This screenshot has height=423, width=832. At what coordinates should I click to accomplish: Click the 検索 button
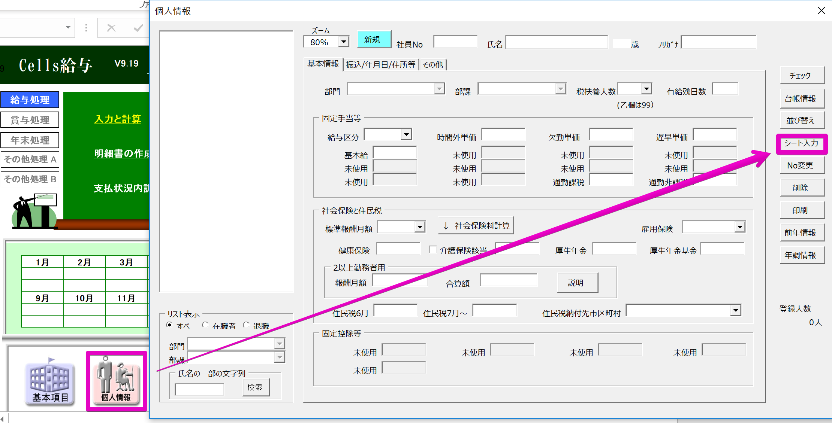pyautogui.click(x=256, y=387)
